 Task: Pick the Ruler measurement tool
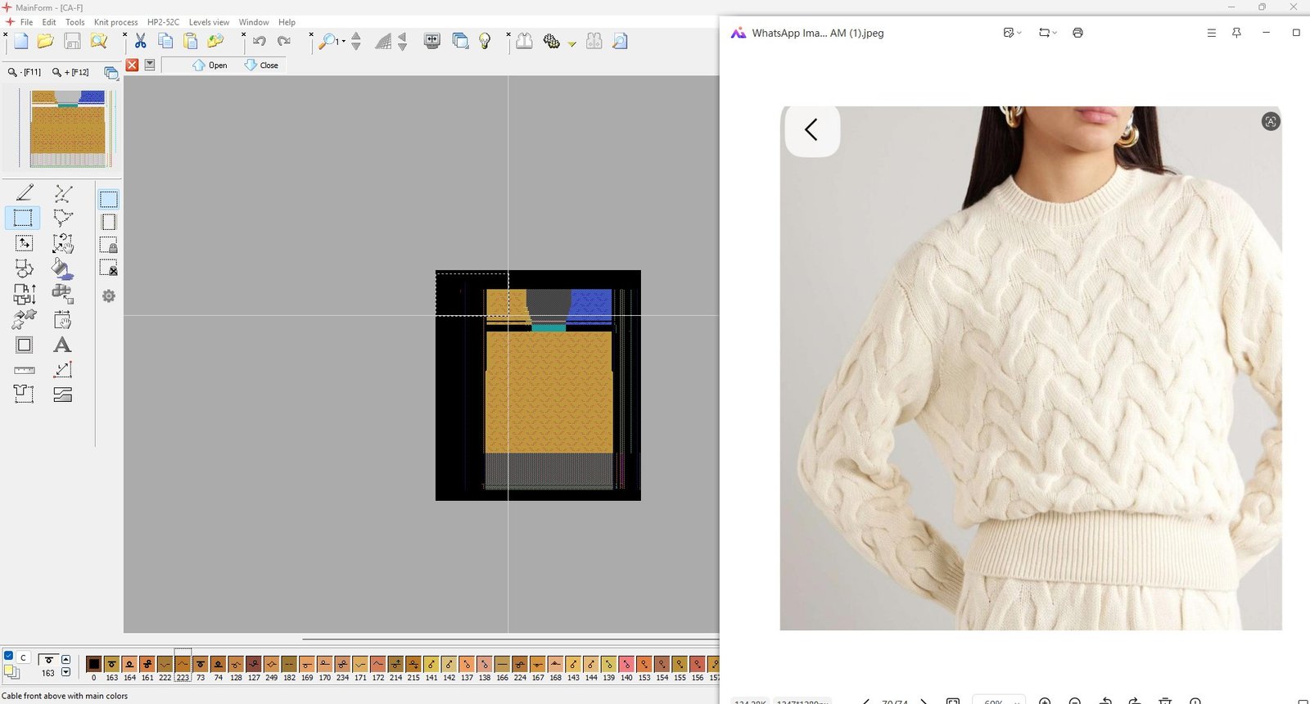(25, 370)
